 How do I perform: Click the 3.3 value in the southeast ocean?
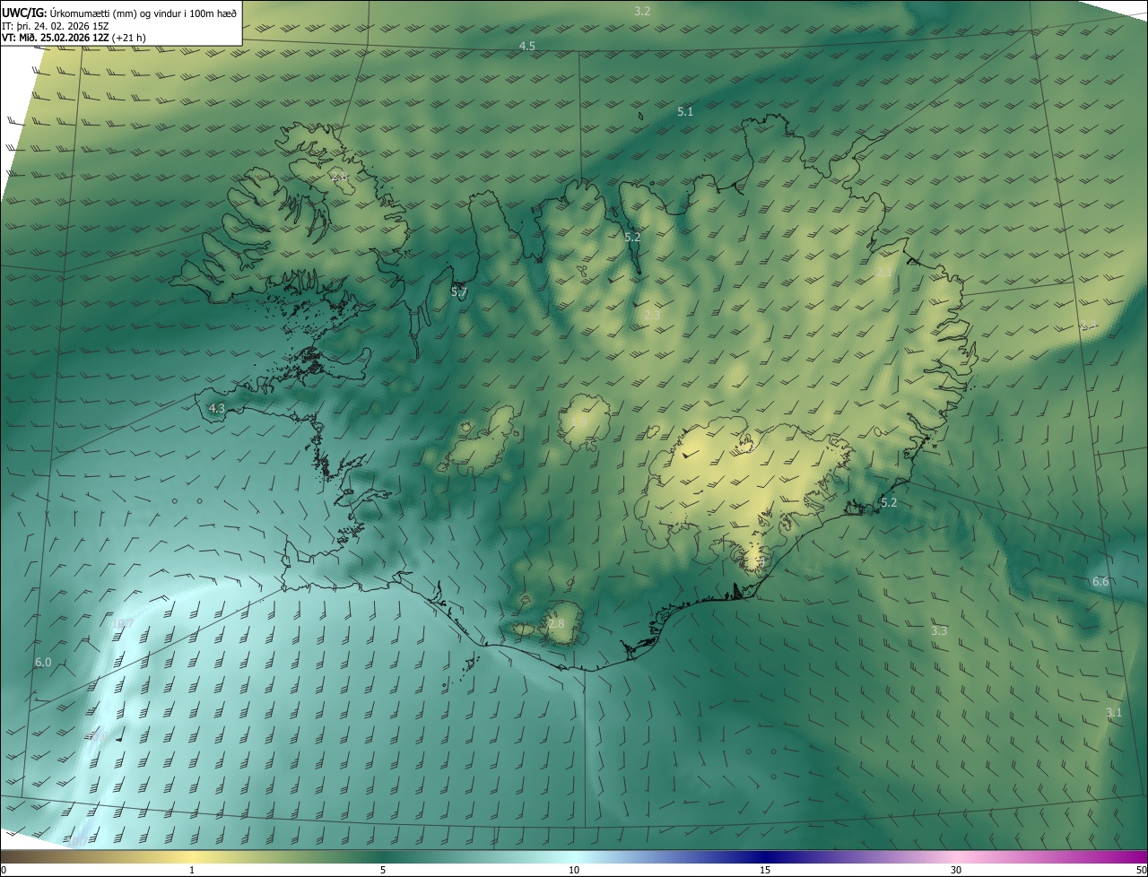(939, 631)
